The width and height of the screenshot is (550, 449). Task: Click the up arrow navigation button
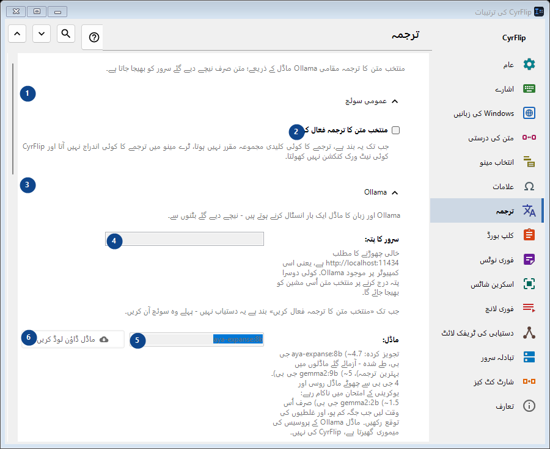17,34
